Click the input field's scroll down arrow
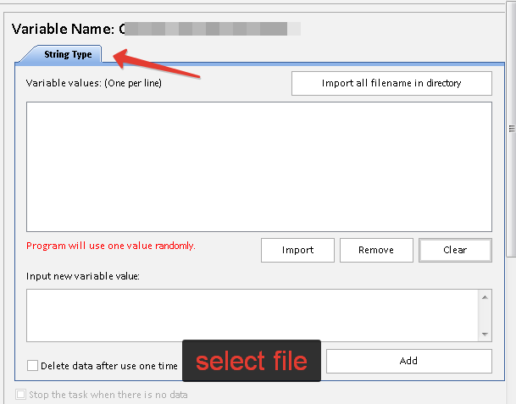 [x=485, y=334]
